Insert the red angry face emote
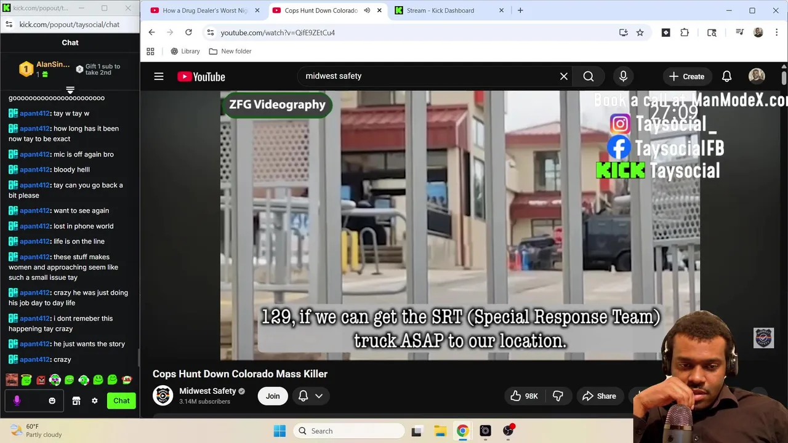The width and height of the screenshot is (788, 443). click(41, 380)
